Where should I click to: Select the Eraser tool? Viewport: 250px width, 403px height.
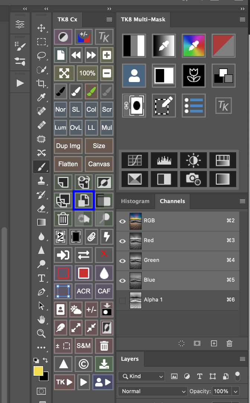[x=41, y=209]
